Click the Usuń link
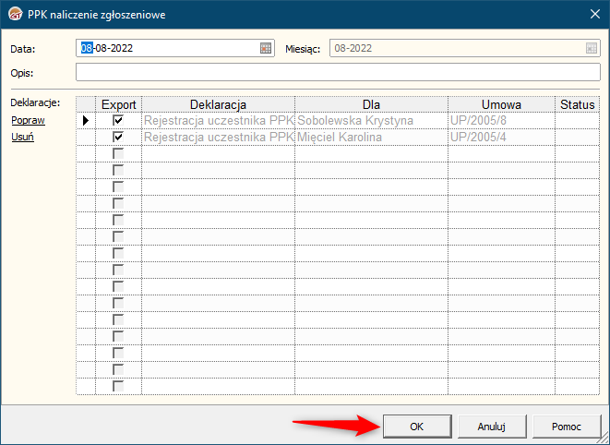610x445 pixels. (x=22, y=137)
